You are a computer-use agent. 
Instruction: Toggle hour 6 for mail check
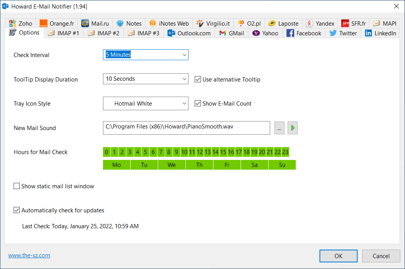click(x=153, y=152)
